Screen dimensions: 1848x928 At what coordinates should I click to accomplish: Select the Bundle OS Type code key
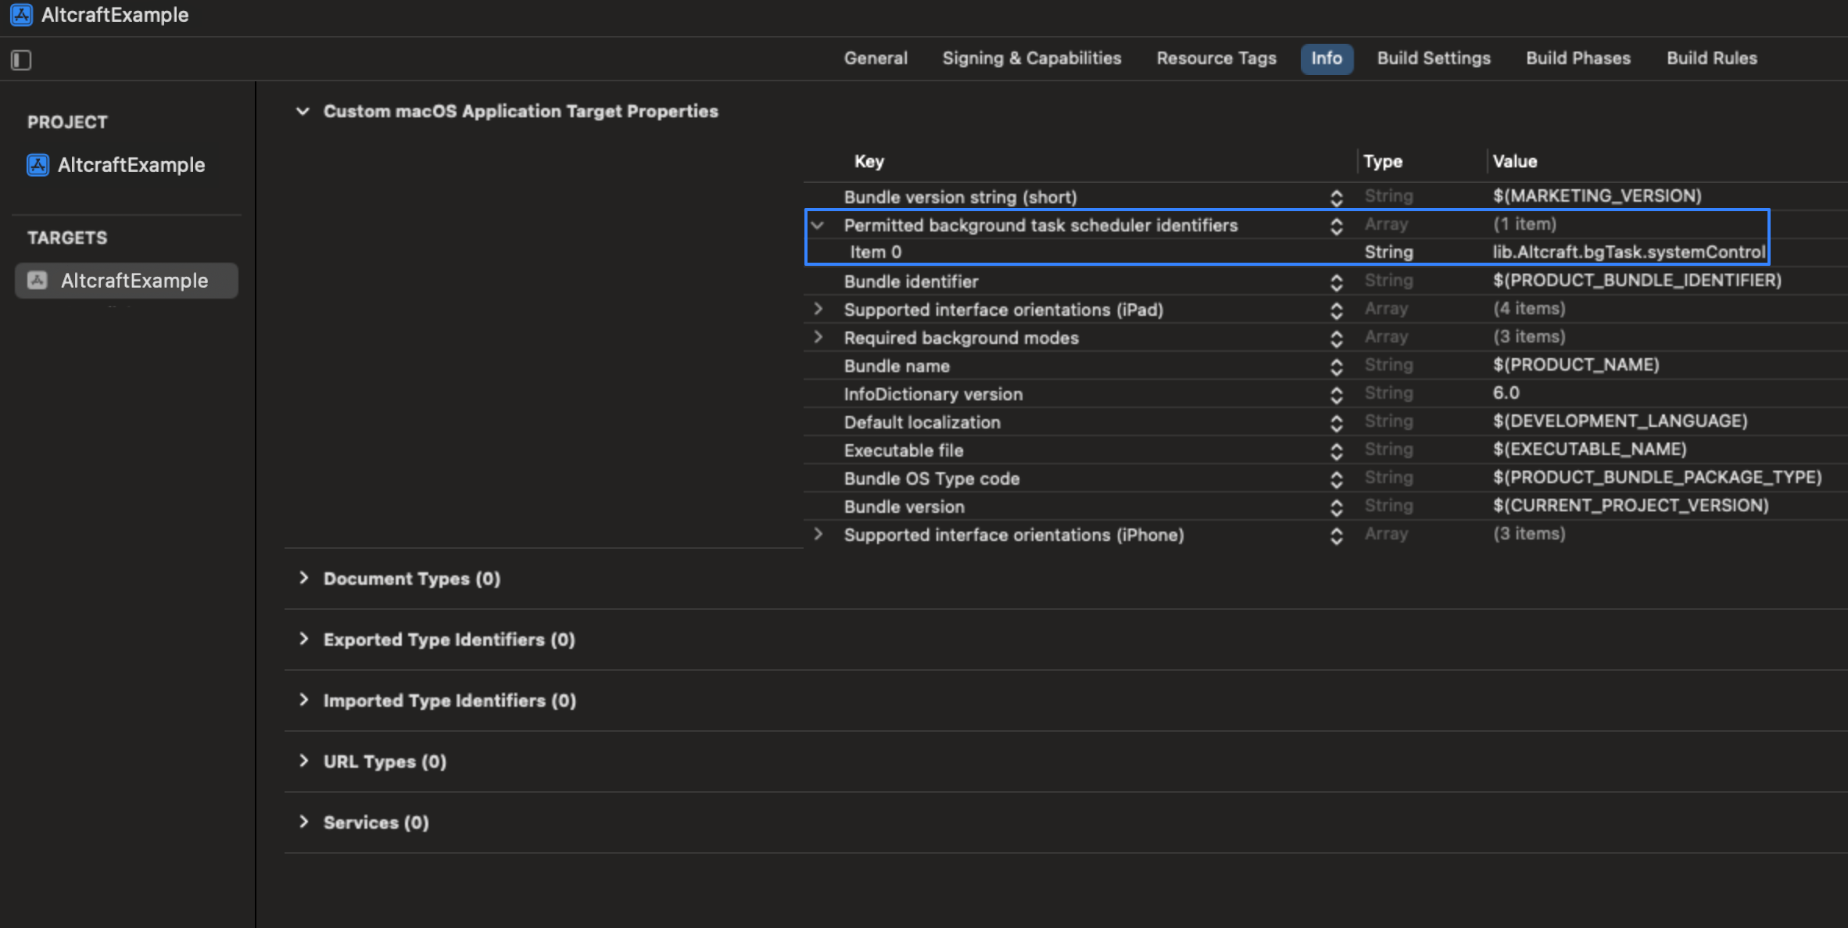931,478
